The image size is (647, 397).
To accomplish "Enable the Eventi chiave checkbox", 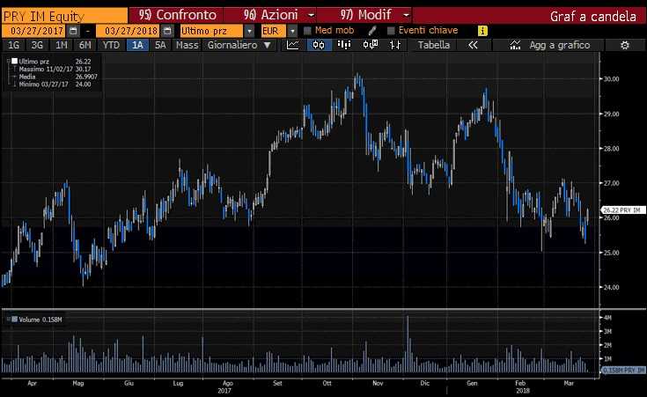I will (x=391, y=31).
